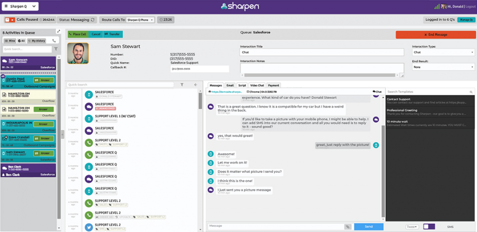This screenshot has height=232, width=477.
Task: Open the Sharpen Q main menu dropdown
Action: coord(20,6)
